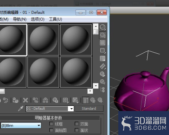Screen dimensions: 169x135
Task: Enable the 线框 (Wire) checkbox
Action: (x=51, y=124)
